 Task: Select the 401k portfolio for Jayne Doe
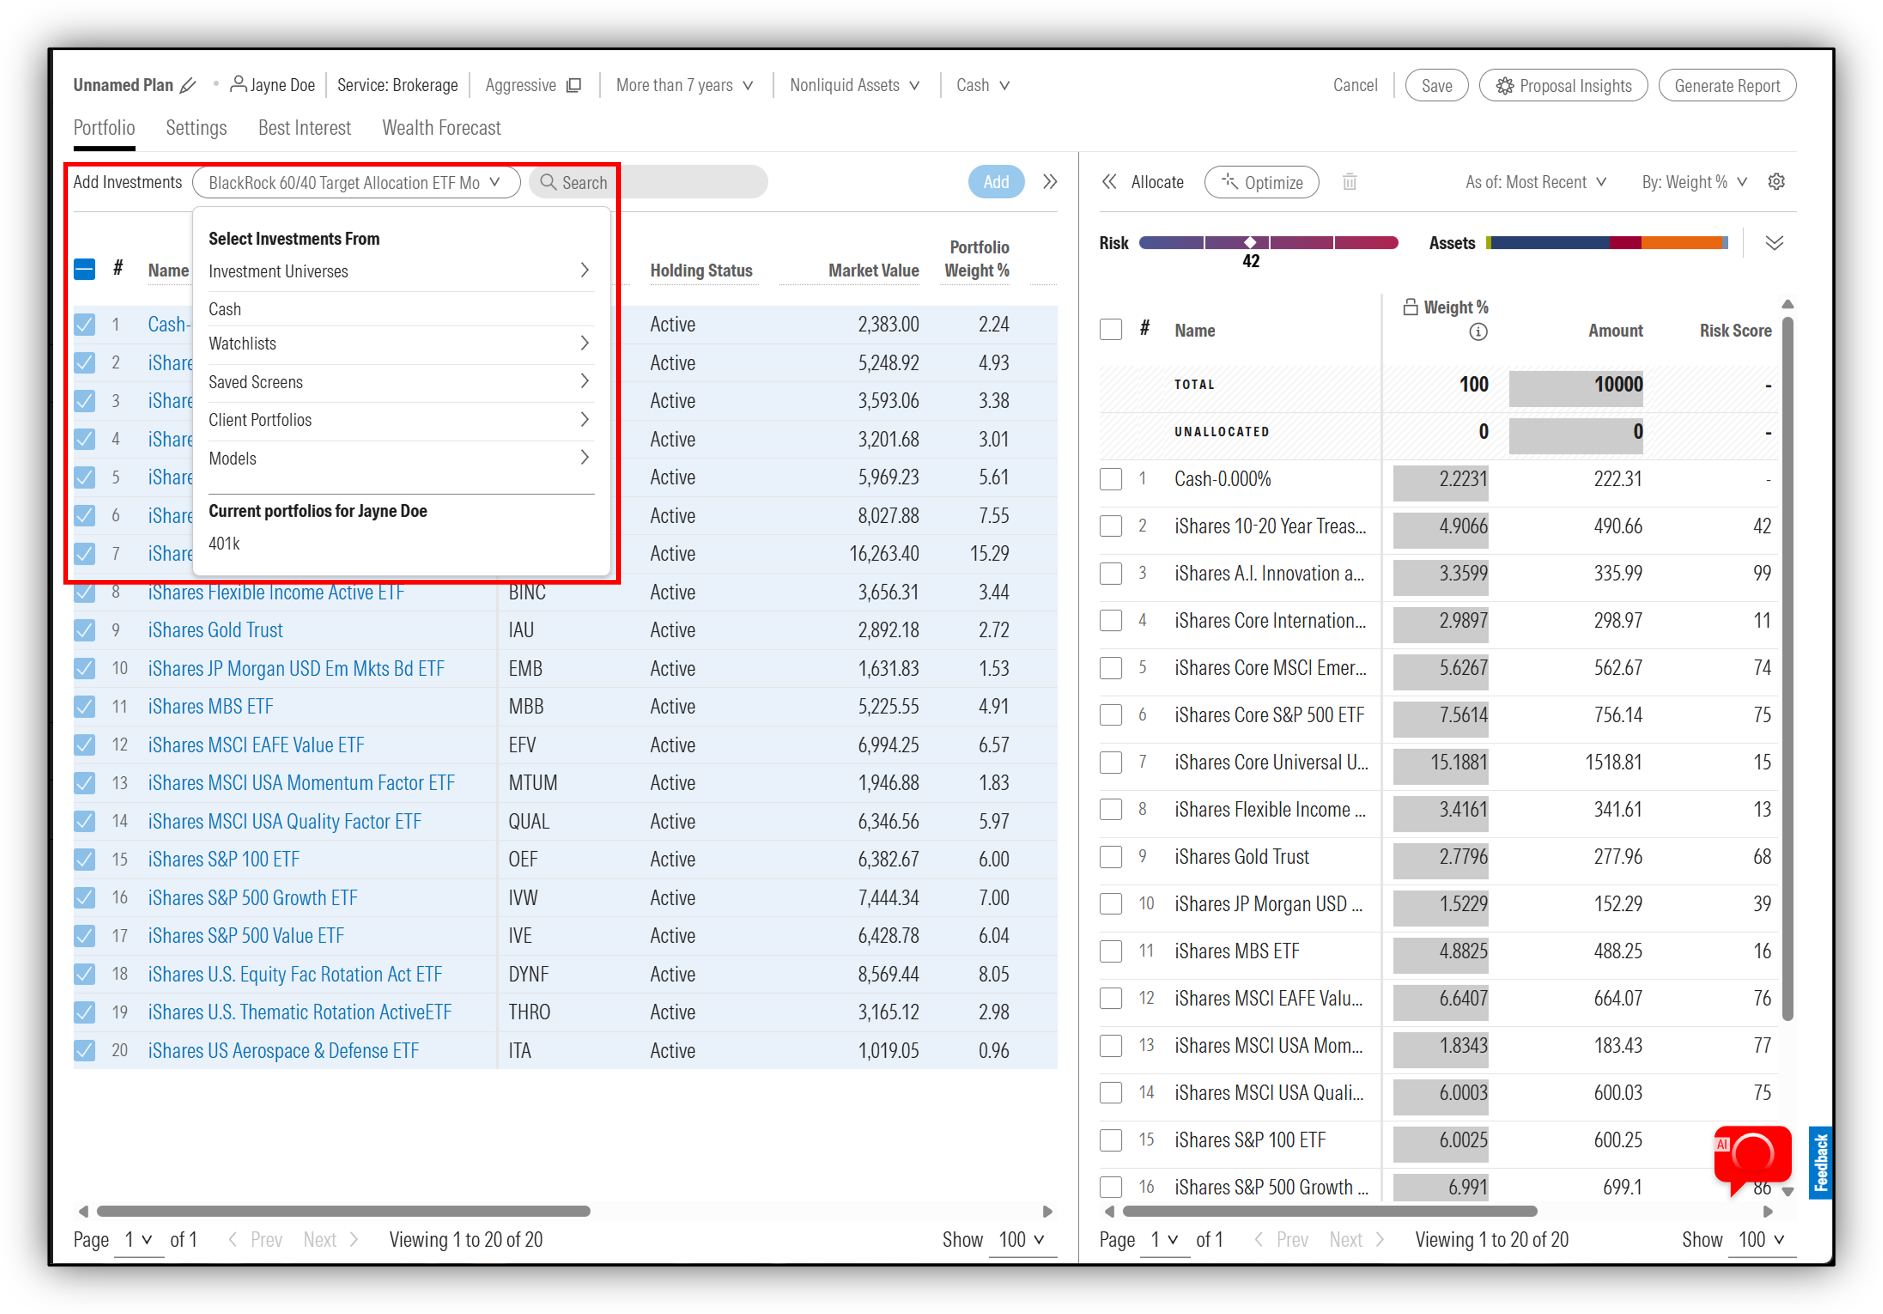coord(224,544)
